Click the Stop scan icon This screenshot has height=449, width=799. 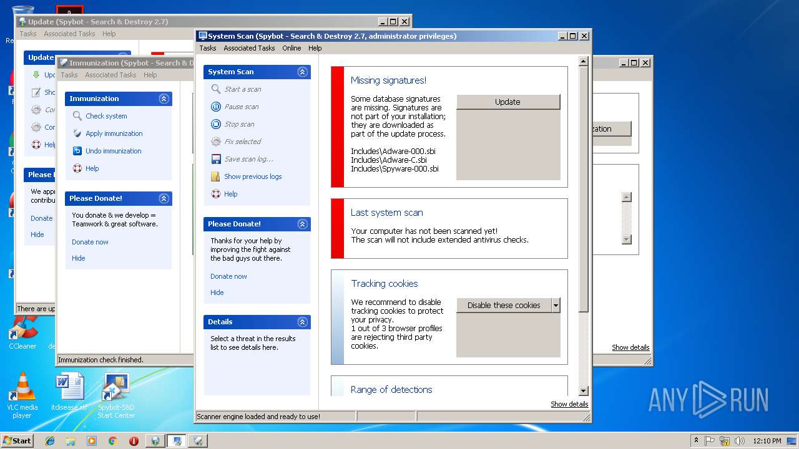click(x=216, y=124)
